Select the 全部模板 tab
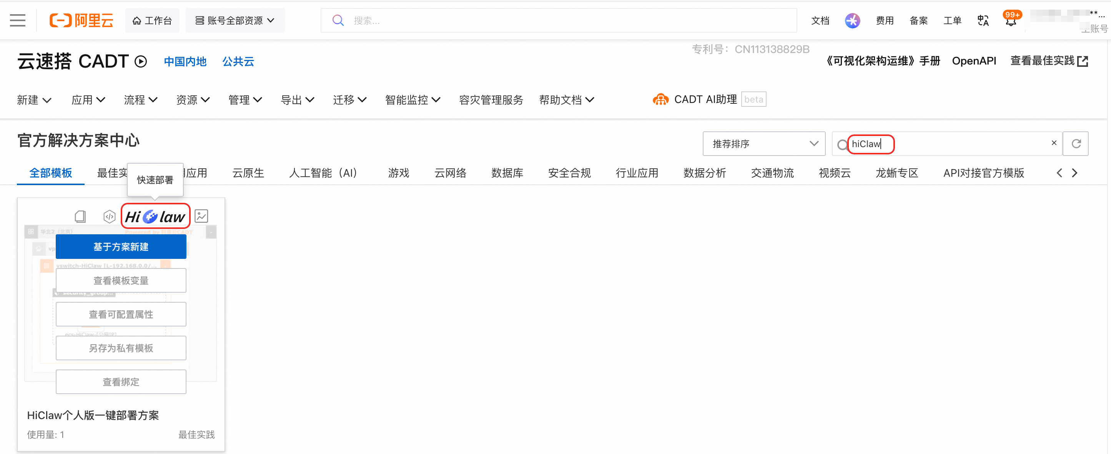Image resolution: width=1111 pixels, height=454 pixels. click(50, 173)
